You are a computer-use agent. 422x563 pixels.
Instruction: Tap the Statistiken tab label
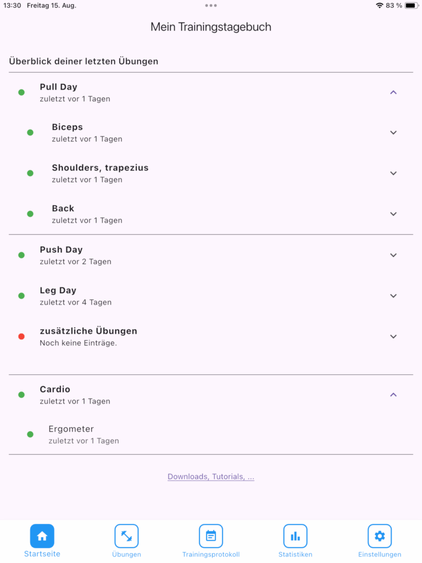pyautogui.click(x=295, y=554)
